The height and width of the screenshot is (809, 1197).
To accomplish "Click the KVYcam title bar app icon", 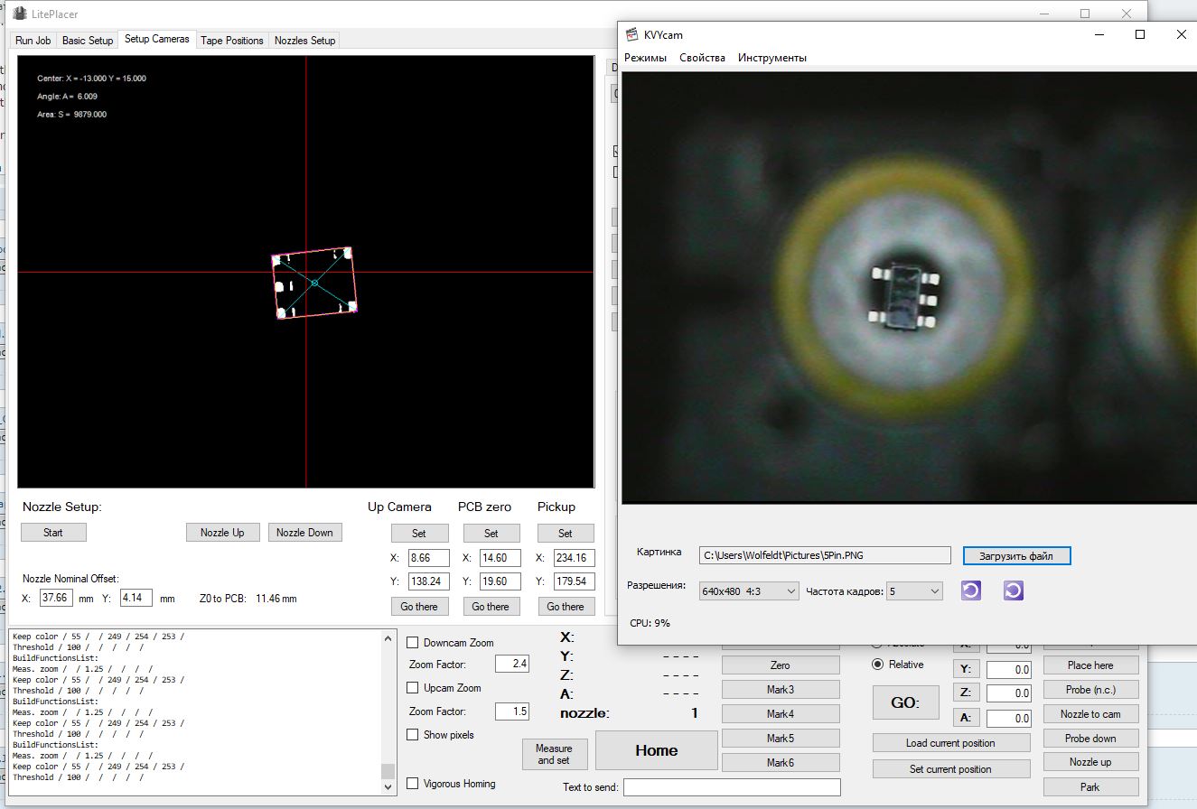I will 632,35.
